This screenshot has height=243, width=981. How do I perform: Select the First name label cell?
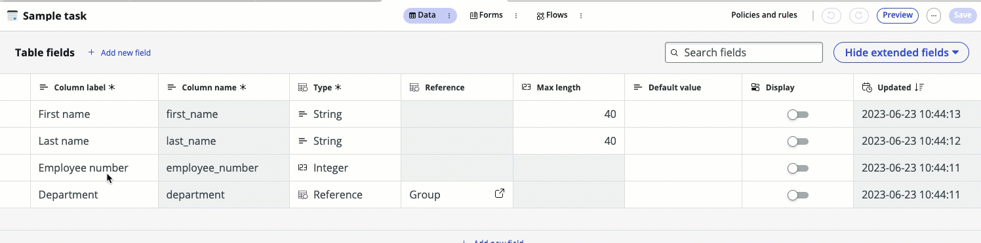(x=94, y=114)
